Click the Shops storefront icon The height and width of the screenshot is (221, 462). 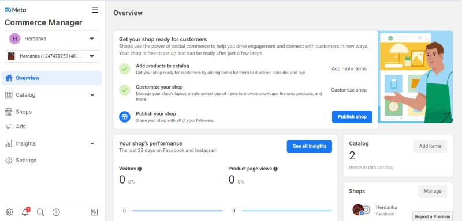pos(9,112)
